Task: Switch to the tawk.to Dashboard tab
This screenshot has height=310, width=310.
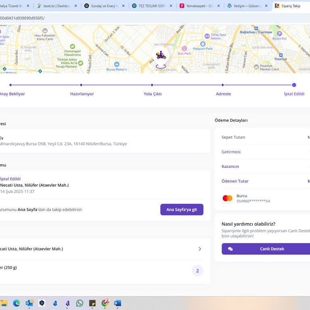Action: [x=54, y=6]
